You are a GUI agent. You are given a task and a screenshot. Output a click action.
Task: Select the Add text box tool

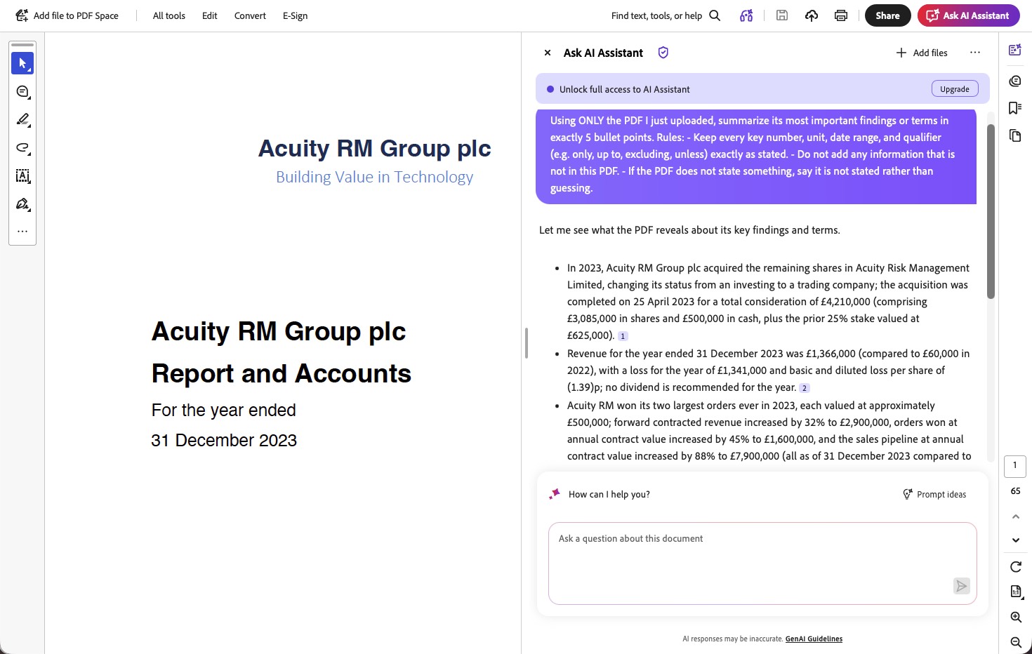(22, 175)
